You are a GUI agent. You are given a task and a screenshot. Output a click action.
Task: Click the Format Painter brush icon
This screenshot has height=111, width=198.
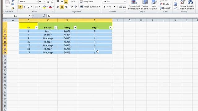pos(13,8)
